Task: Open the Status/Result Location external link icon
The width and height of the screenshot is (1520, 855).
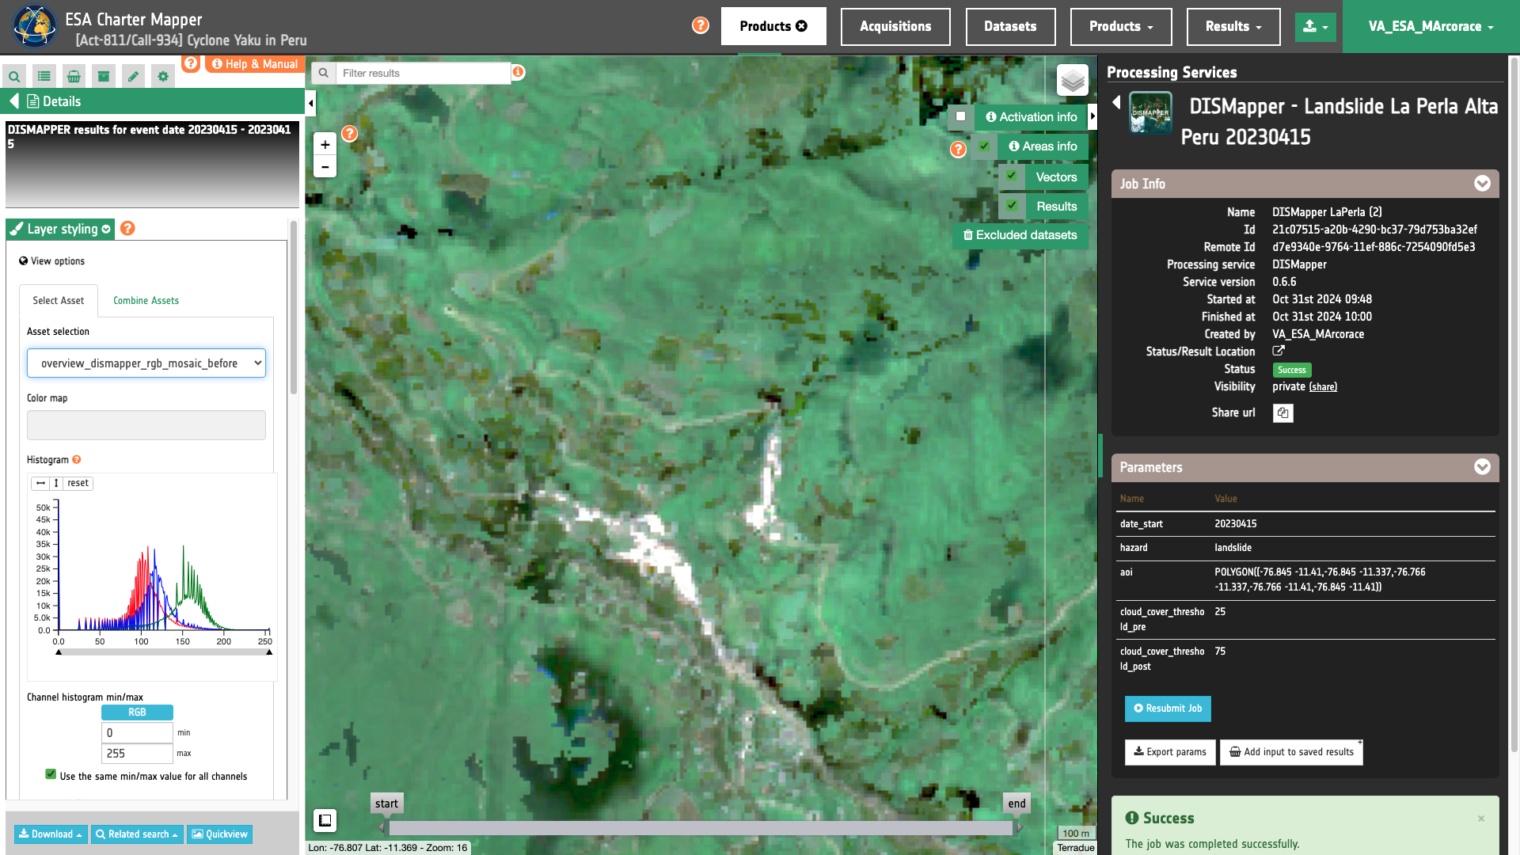Action: pyautogui.click(x=1279, y=351)
